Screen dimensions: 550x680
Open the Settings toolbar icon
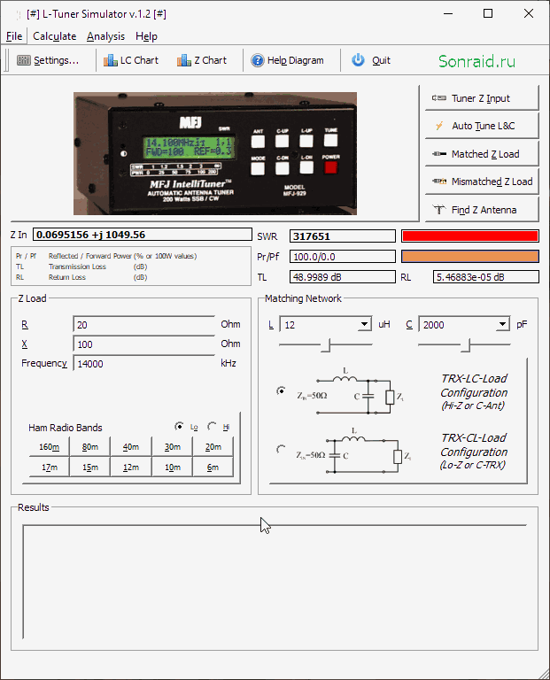click(x=23, y=60)
